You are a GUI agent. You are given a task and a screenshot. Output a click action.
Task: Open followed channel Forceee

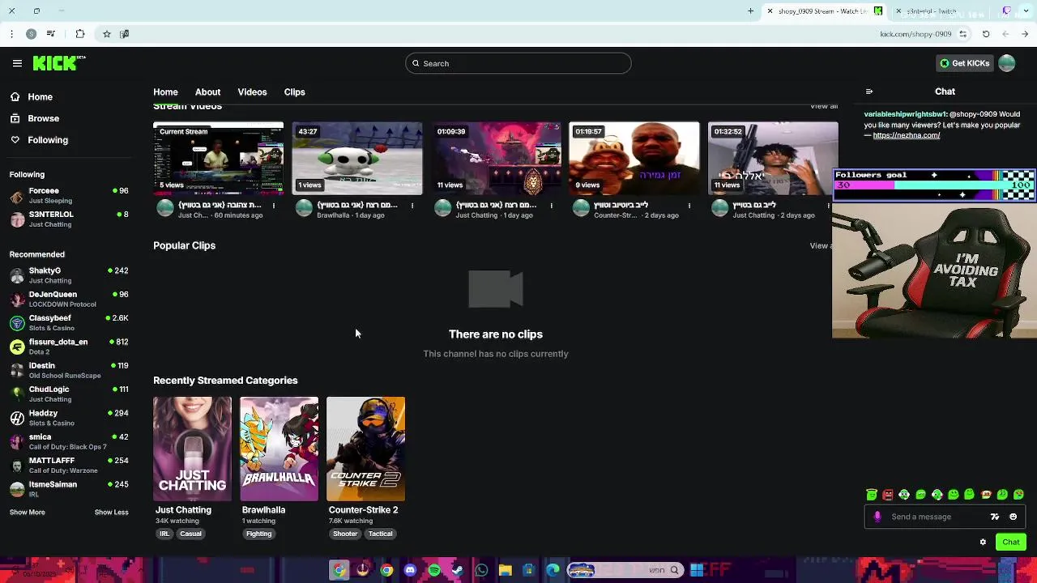pyautogui.click(x=69, y=195)
